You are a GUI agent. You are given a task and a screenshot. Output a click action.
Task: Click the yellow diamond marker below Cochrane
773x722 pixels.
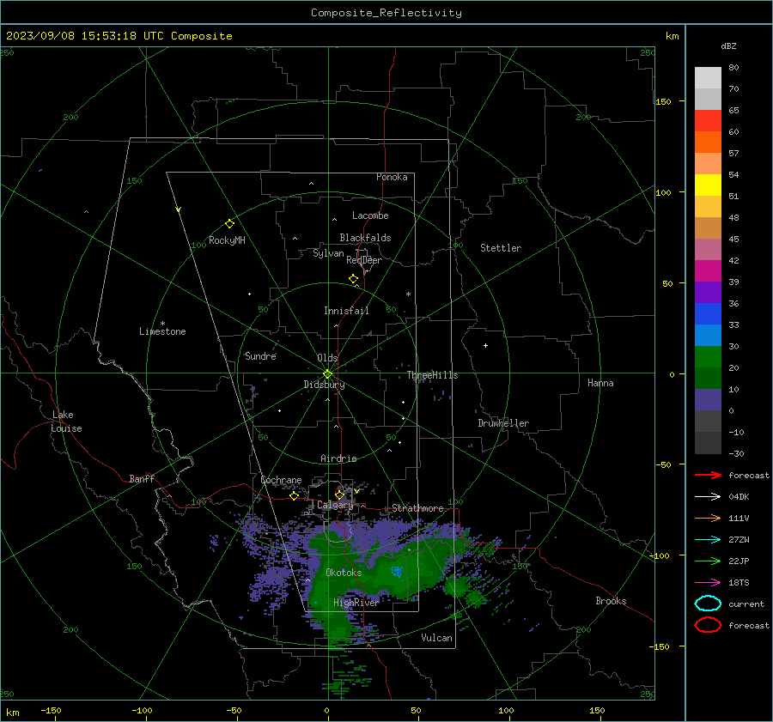pos(295,495)
